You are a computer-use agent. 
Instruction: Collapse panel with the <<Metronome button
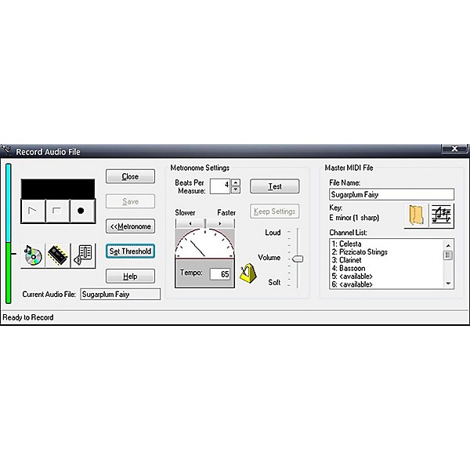tap(130, 226)
